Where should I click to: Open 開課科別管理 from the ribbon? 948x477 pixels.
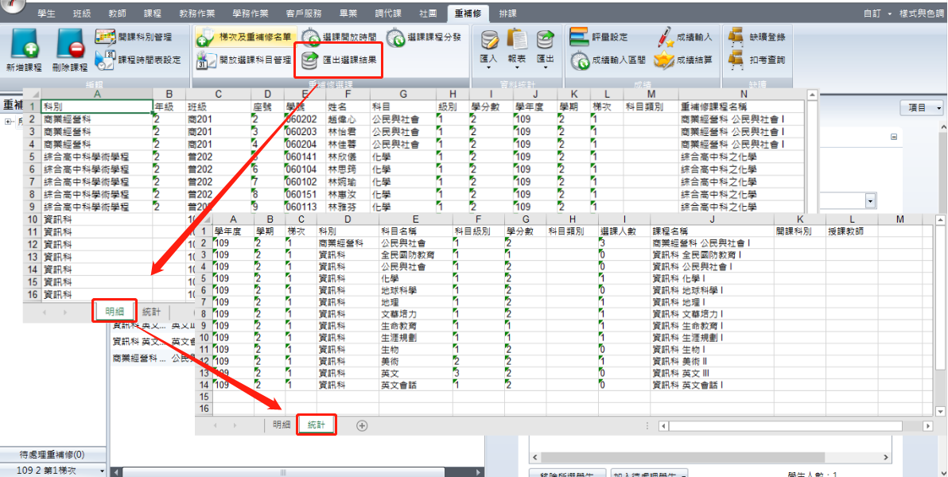coord(133,37)
